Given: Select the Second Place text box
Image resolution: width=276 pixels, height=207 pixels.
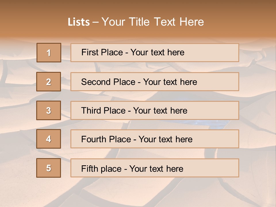Looking at the screenshot, I should pyautogui.click(x=155, y=82).
